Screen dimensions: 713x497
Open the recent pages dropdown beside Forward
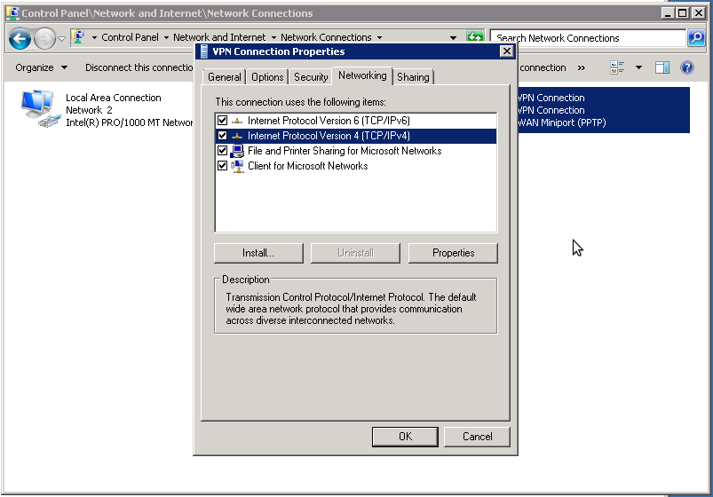pyautogui.click(x=62, y=39)
